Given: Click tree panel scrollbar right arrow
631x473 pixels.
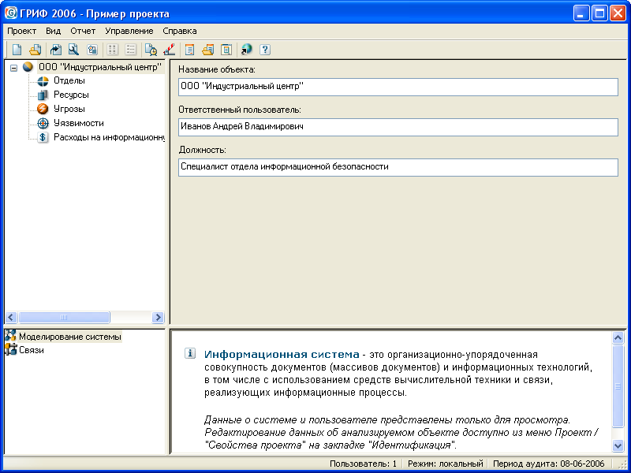Looking at the screenshot, I should coord(159,318).
